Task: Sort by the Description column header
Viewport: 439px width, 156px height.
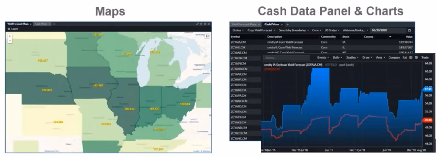Action: tap(274, 37)
